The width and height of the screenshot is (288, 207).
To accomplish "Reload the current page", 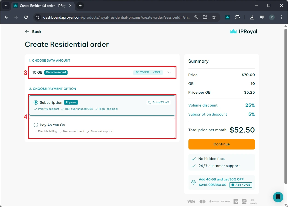I will coord(26,17).
